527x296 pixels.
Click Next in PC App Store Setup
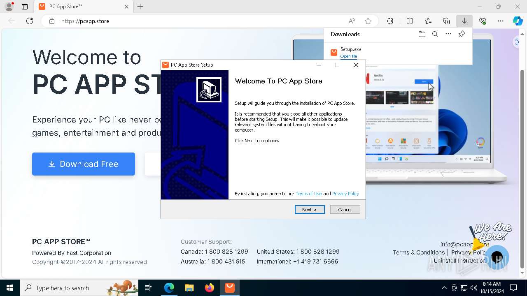310,210
